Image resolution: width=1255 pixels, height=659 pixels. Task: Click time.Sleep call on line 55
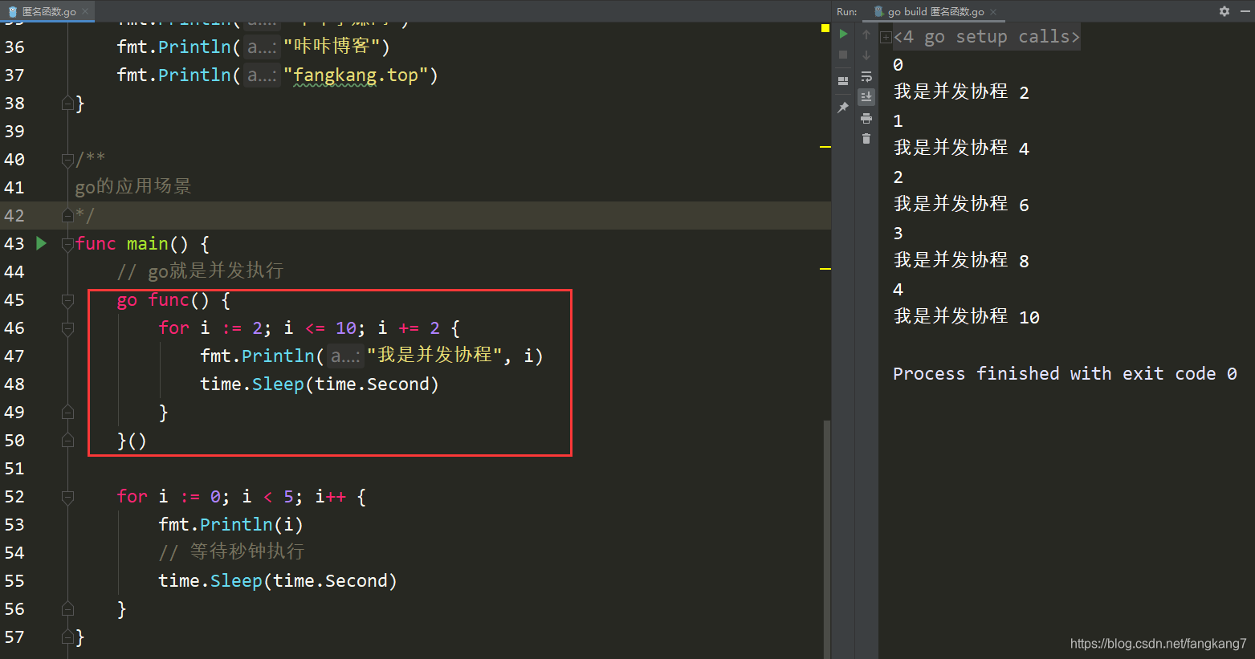(x=278, y=581)
